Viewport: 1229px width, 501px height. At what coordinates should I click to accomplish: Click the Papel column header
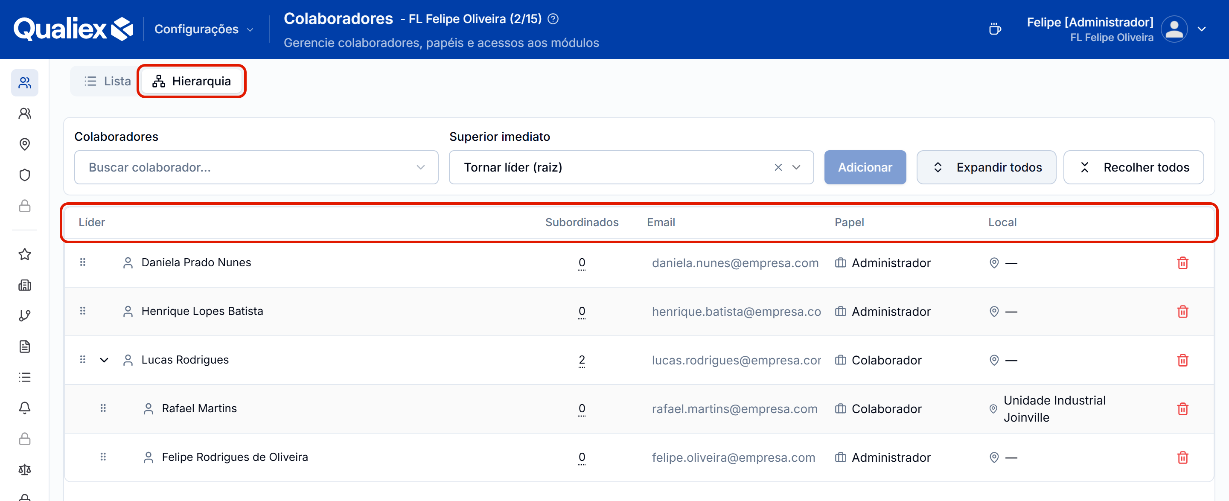pyautogui.click(x=849, y=222)
